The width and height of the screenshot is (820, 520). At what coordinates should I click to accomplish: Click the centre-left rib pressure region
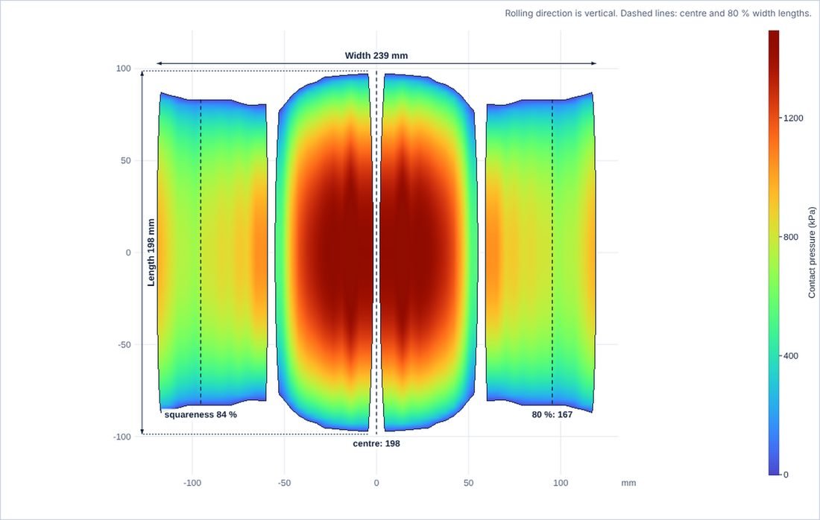(x=324, y=253)
